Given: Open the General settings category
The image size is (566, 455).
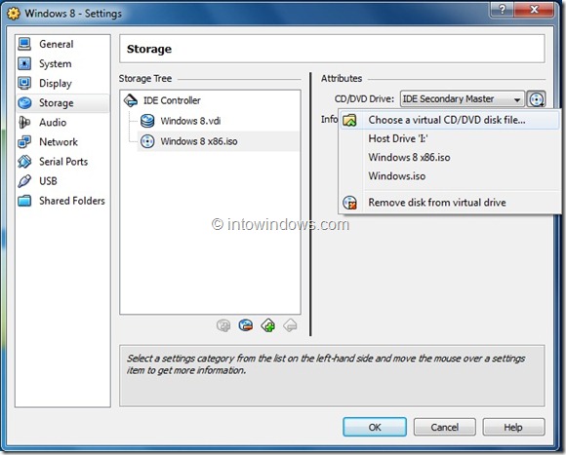Looking at the screenshot, I should [x=62, y=44].
